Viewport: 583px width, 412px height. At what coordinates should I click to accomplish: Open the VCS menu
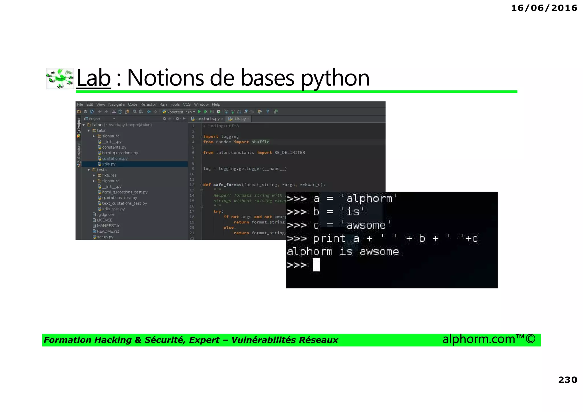pos(187,104)
